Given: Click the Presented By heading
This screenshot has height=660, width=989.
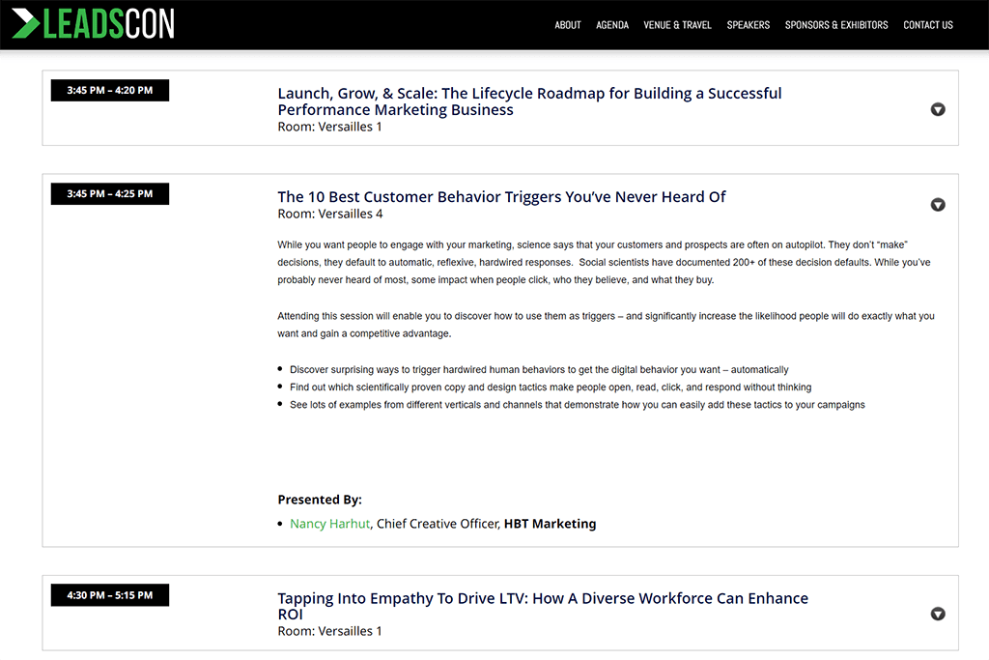Looking at the screenshot, I should tap(320, 500).
